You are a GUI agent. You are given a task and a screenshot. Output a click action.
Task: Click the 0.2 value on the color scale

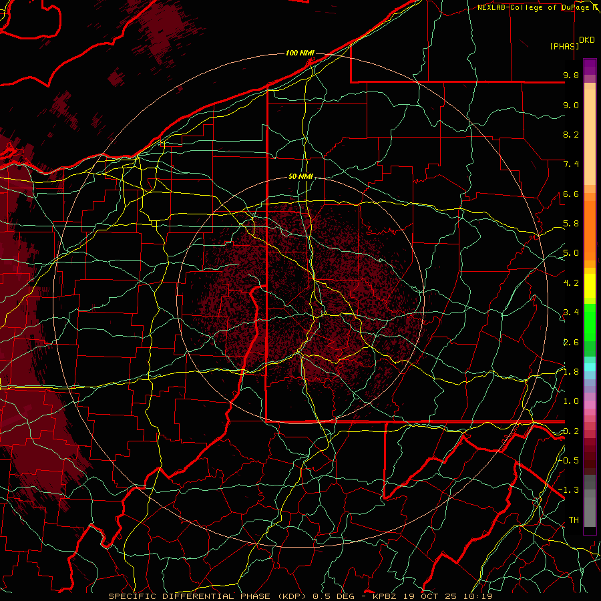click(x=571, y=431)
